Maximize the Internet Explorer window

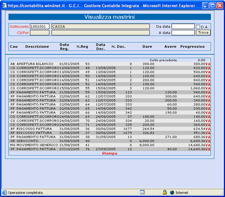pyautogui.click(x=213, y=6)
